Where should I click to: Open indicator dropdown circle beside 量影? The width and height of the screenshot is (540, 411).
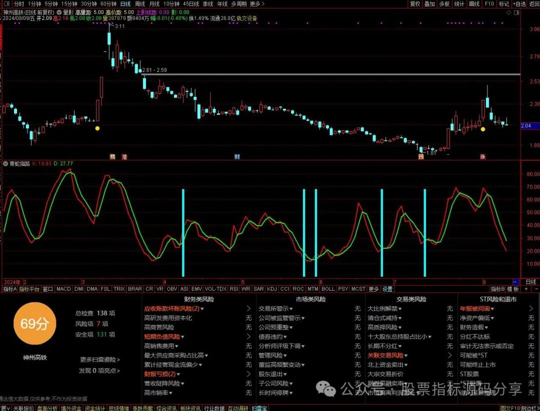pyautogui.click(x=59, y=12)
